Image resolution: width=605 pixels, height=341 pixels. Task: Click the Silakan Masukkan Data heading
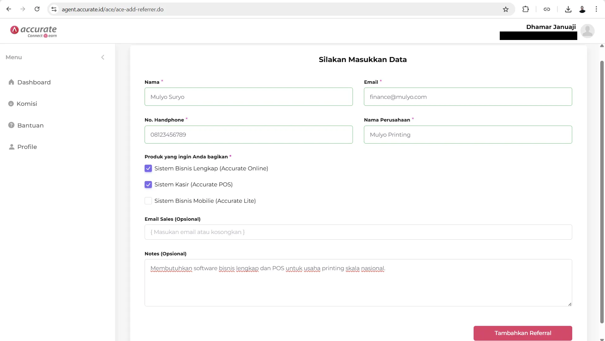pyautogui.click(x=363, y=60)
